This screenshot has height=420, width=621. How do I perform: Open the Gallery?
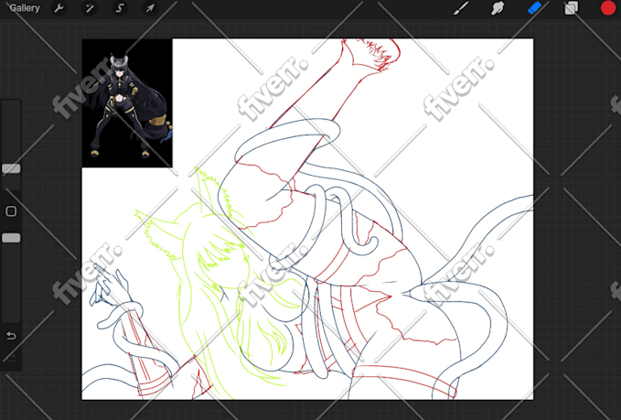pyautogui.click(x=25, y=8)
